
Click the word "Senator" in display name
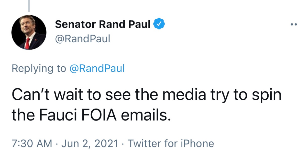(x=75, y=24)
